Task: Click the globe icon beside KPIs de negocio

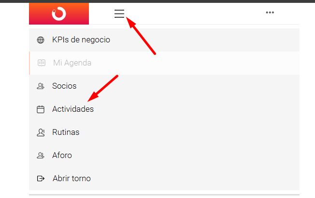Action: pyautogui.click(x=41, y=40)
